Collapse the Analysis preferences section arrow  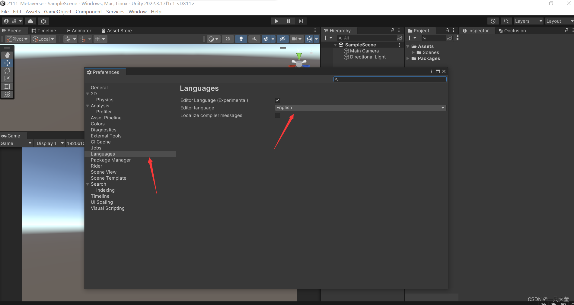(88, 106)
